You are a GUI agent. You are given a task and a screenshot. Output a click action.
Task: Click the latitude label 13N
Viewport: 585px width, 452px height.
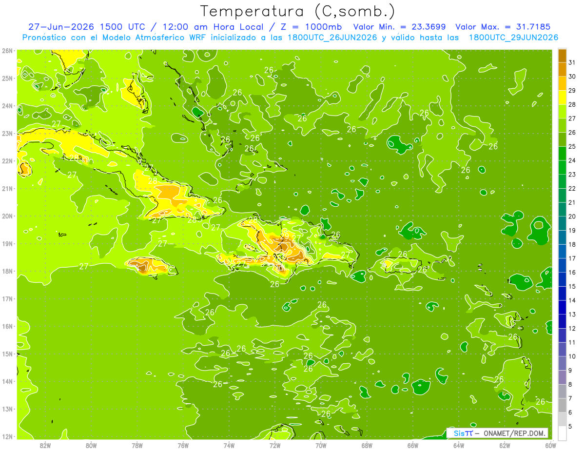7,409
